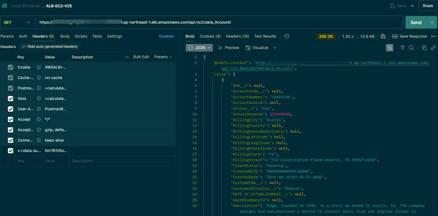
Task: Uncheck the Host header checkbox
Action: (x=10, y=99)
